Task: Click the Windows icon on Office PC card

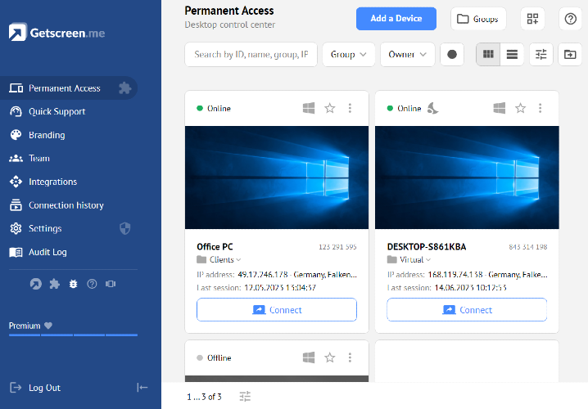Action: click(x=309, y=108)
